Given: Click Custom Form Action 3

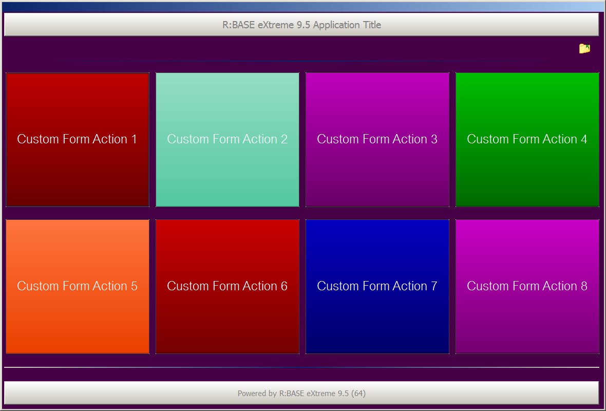Looking at the screenshot, I should point(377,140).
